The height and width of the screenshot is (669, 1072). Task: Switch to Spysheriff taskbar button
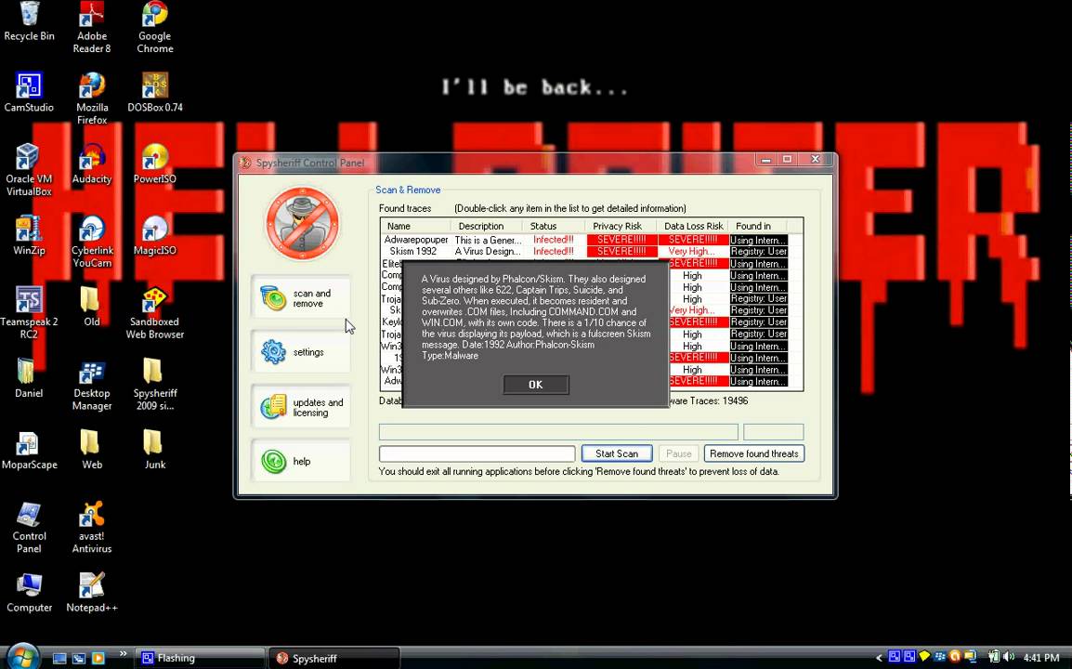(333, 658)
